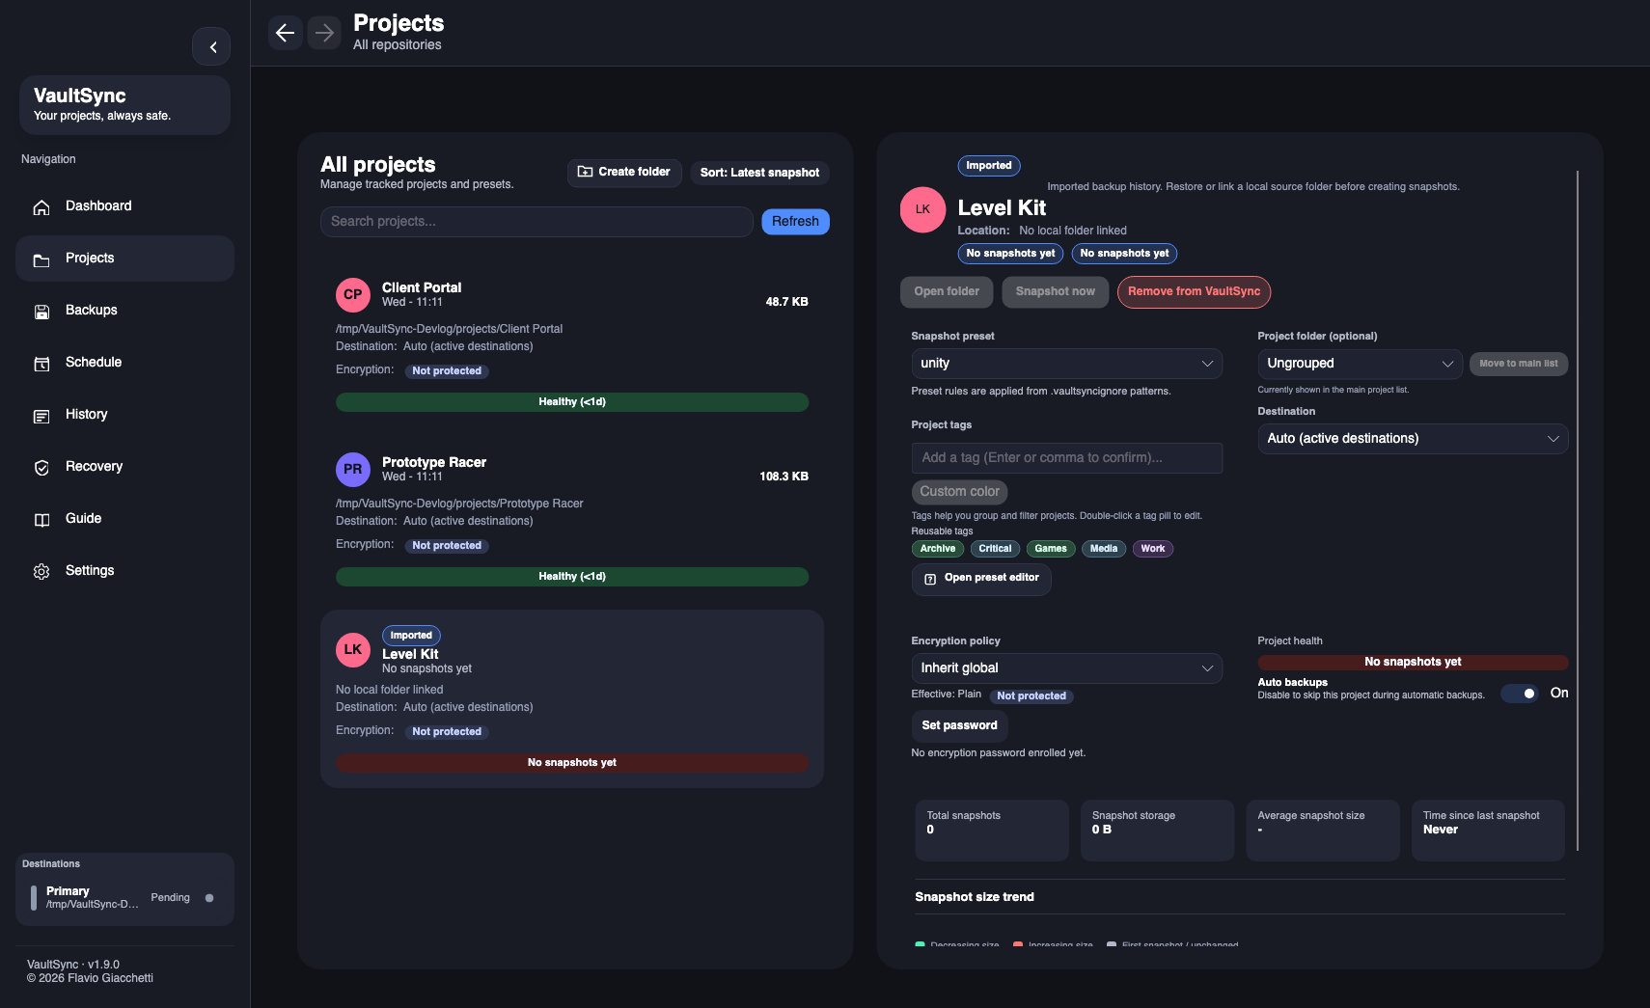Click the Recovery shield icon
Screen dimensions: 1650x1008
[x=41, y=468]
